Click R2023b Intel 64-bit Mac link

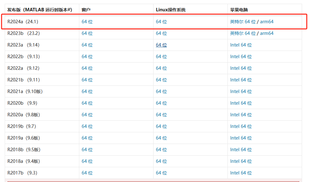[243, 33]
